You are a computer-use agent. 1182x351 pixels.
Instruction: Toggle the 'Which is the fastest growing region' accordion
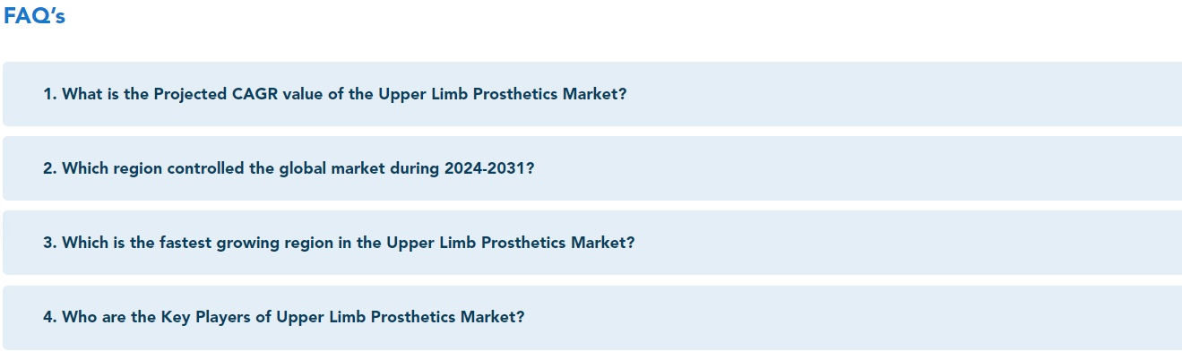592,243
